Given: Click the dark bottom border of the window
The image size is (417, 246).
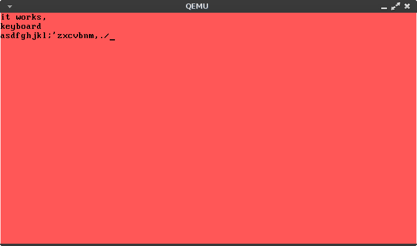Looking at the screenshot, I should (208, 245).
